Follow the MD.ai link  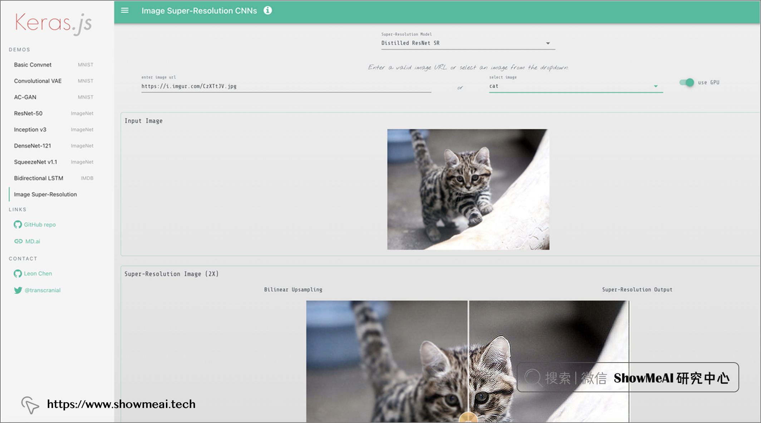(x=33, y=241)
